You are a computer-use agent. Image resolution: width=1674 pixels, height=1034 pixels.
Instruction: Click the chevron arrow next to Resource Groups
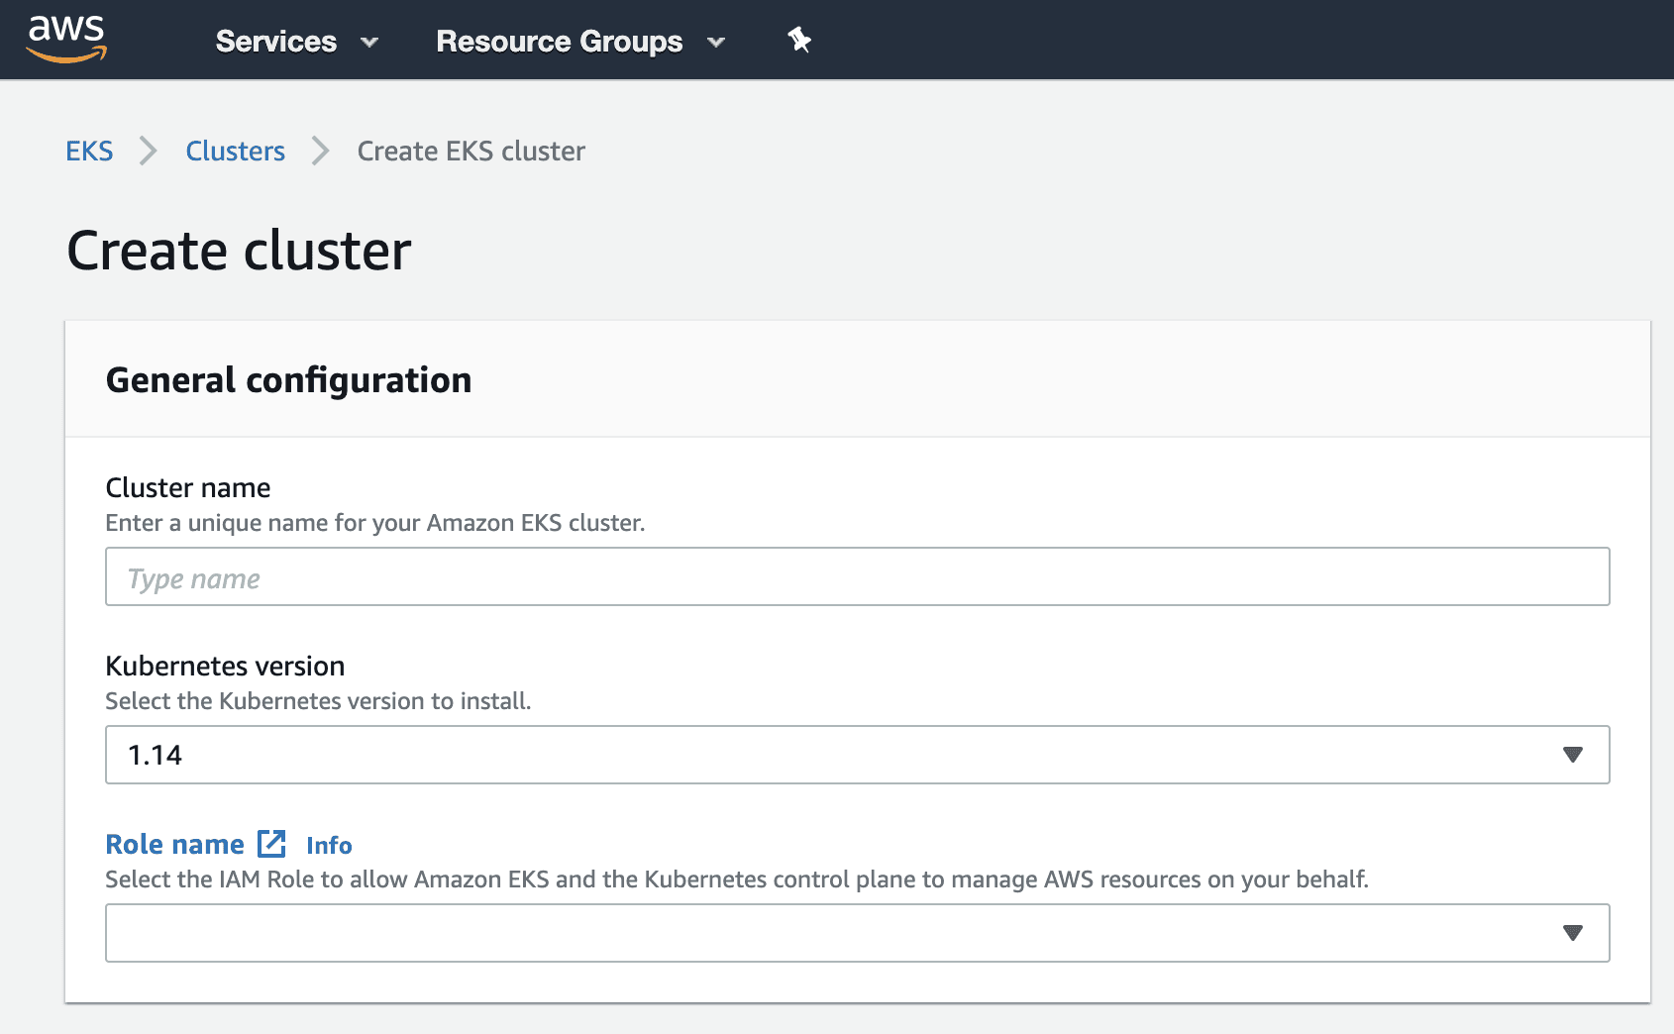tap(716, 42)
